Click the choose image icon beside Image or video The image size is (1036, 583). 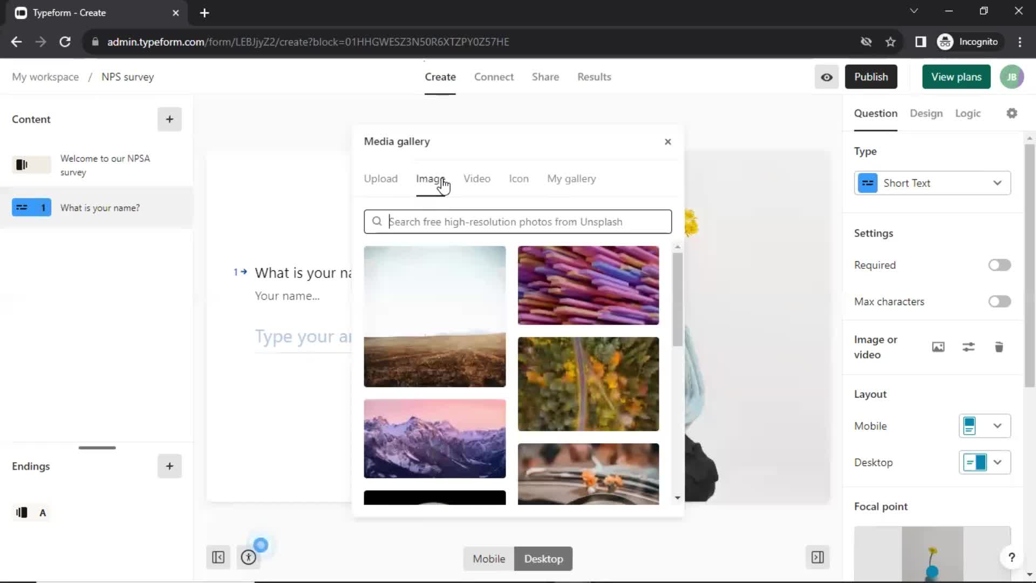938,347
